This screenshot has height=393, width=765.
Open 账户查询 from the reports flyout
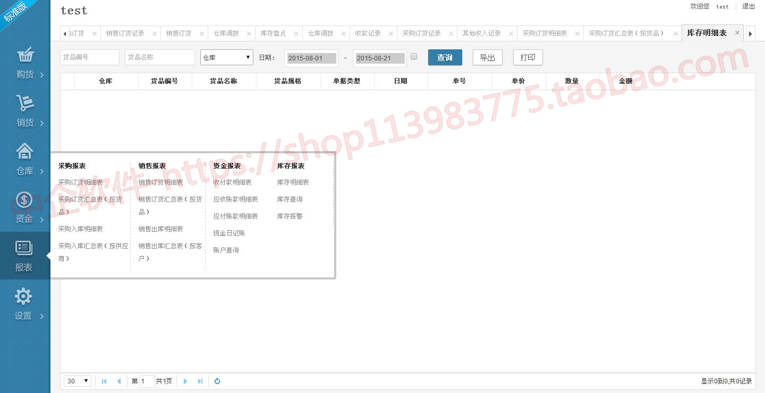226,250
